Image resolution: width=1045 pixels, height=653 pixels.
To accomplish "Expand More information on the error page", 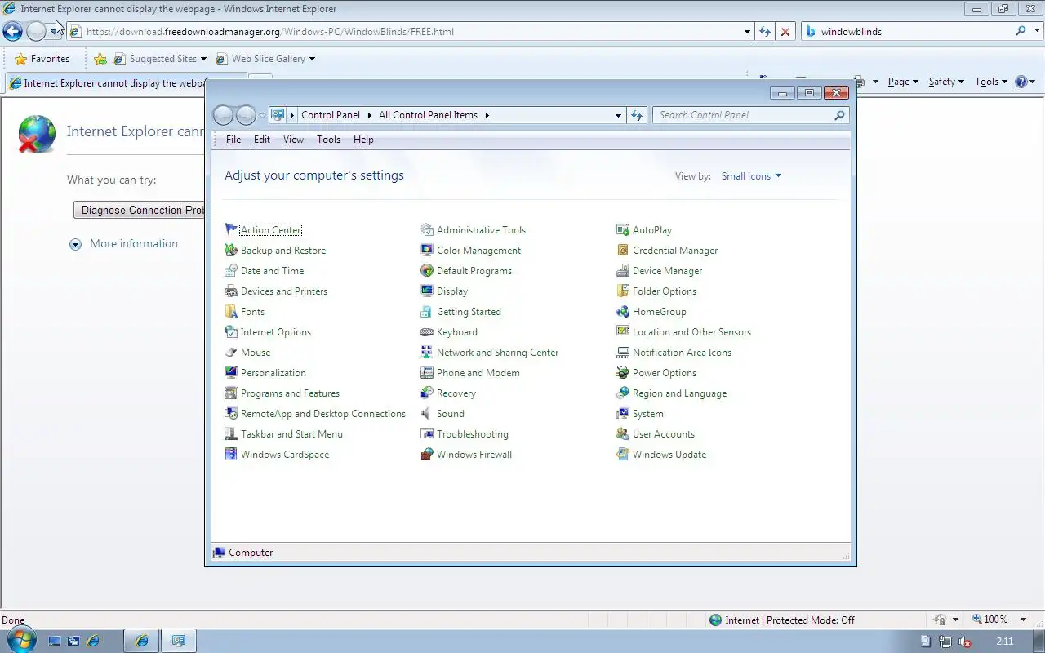I will tap(124, 244).
